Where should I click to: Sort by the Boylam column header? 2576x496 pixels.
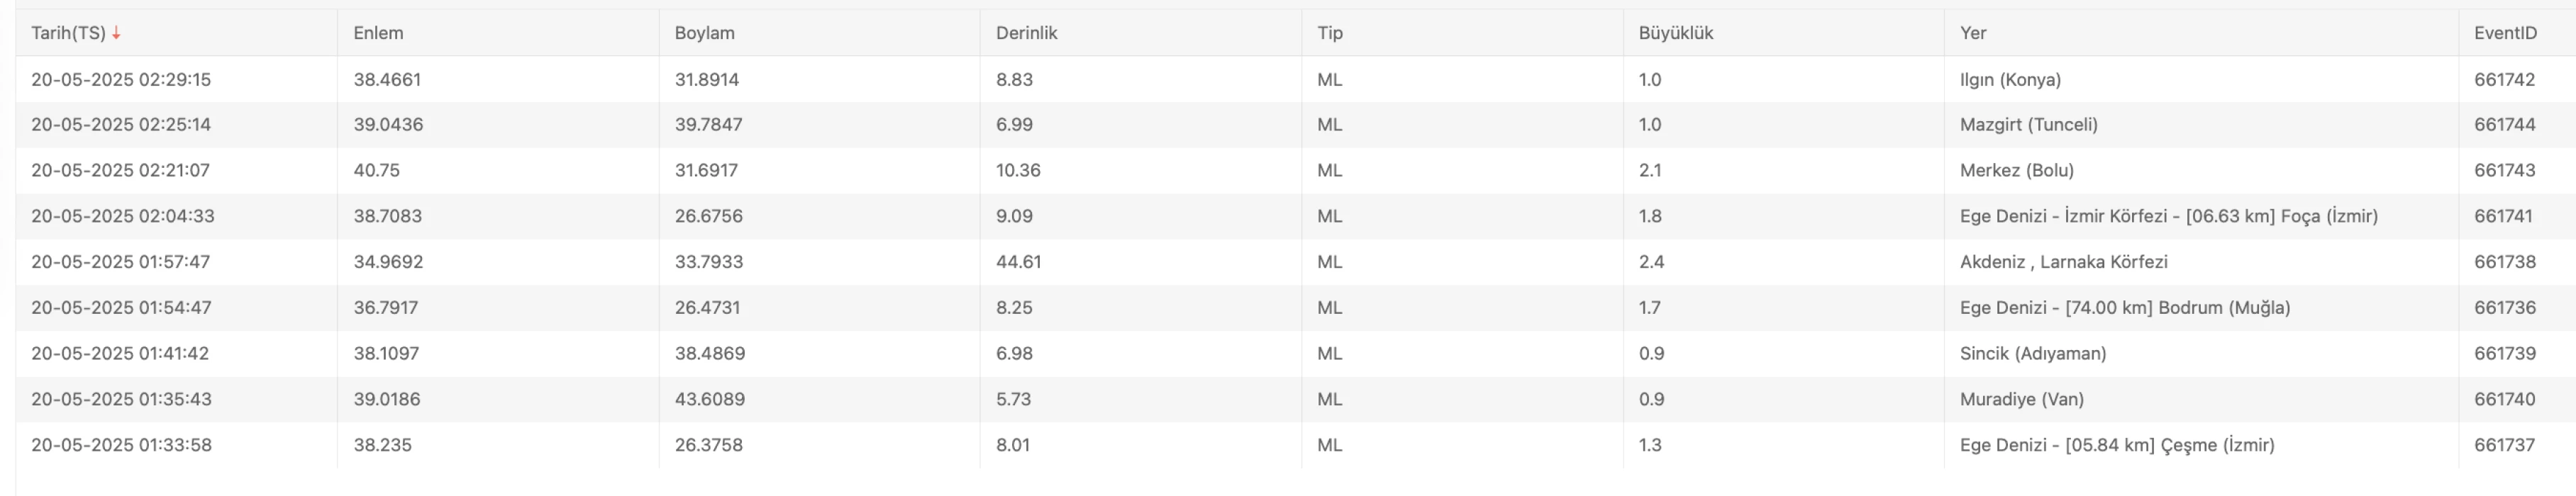pyautogui.click(x=704, y=33)
